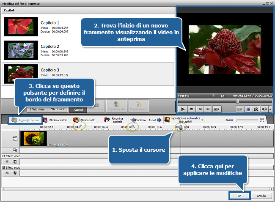Open the Impostazione automatica dei capitoli dropdown
Viewport: 275px width, 202px height.
pyautogui.click(x=203, y=120)
